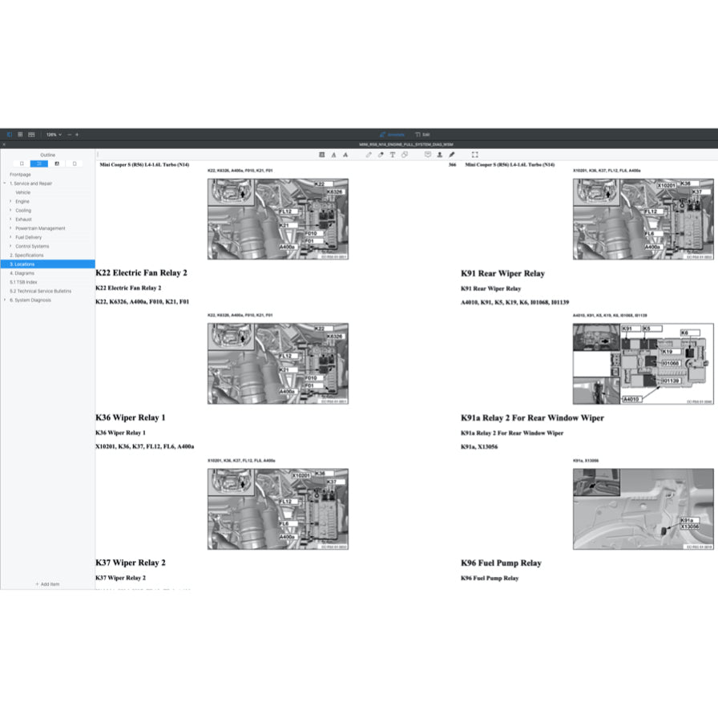The image size is (718, 718).
Task: Click the fullscreen icon in annotation toolbar
Action: tap(474, 154)
